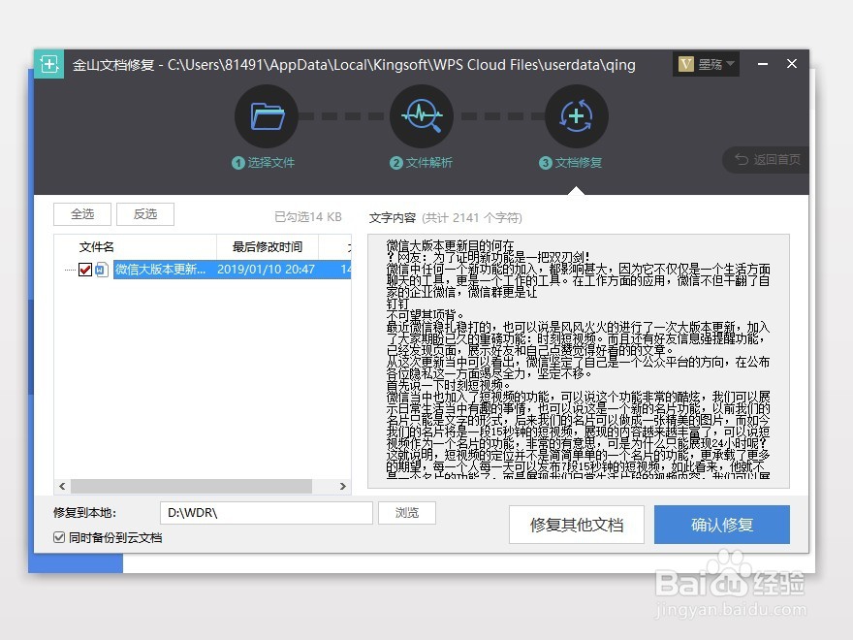
Task: Click the V membership badge icon
Action: point(685,65)
